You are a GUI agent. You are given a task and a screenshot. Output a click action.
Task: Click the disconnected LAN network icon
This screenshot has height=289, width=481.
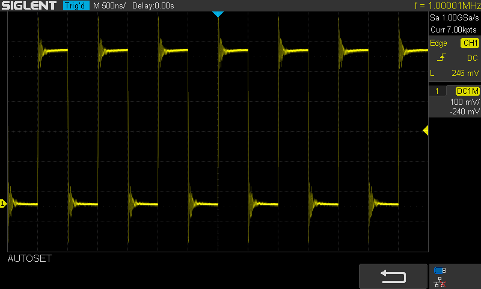(440, 281)
